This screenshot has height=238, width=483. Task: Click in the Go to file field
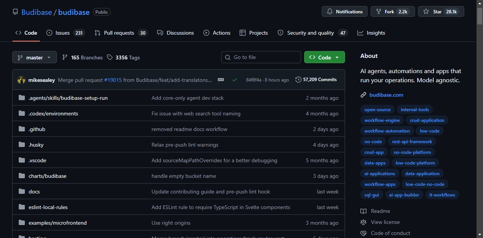[261, 57]
